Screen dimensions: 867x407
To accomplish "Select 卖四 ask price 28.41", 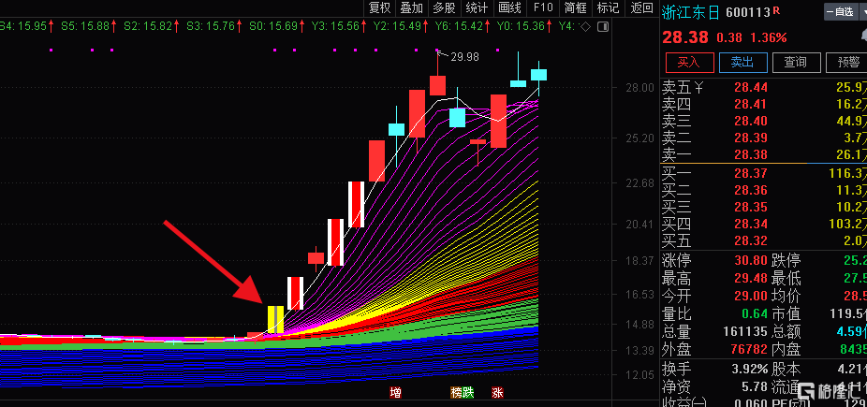I will pos(751,104).
